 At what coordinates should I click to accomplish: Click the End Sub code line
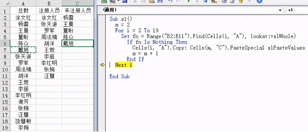(x=120, y=76)
